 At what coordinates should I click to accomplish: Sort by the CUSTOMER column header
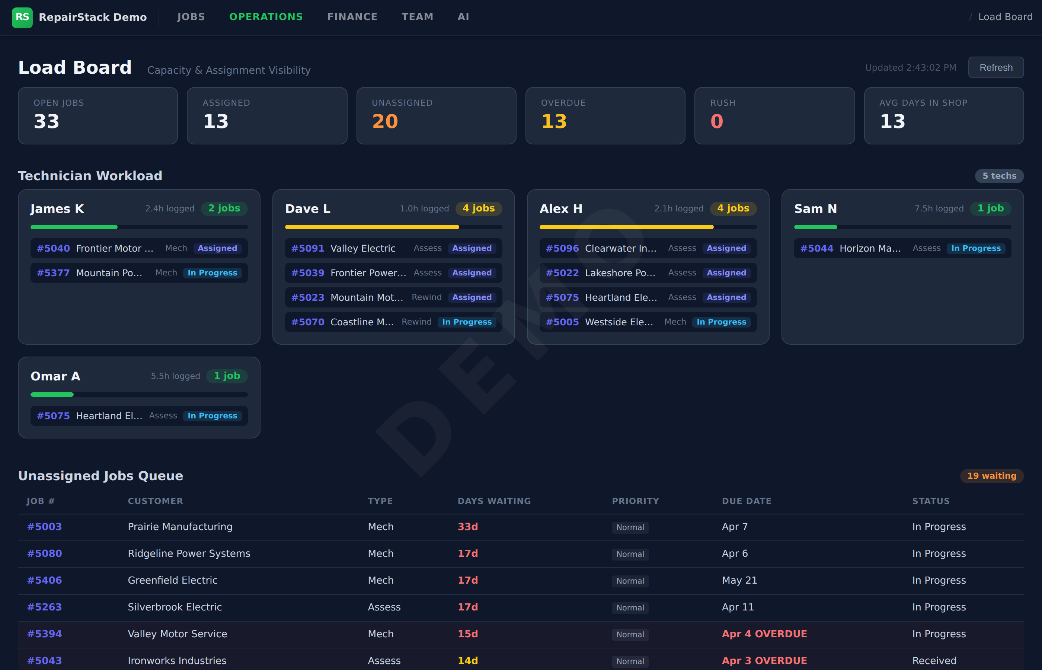tap(155, 501)
